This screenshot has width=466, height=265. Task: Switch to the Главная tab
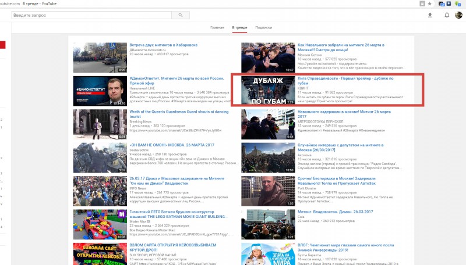[217, 27]
